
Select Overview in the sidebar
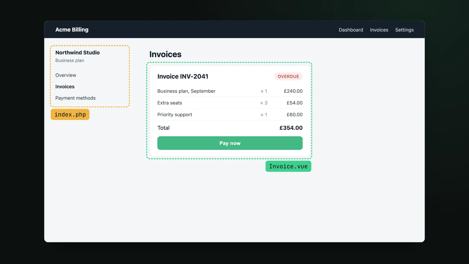click(66, 75)
